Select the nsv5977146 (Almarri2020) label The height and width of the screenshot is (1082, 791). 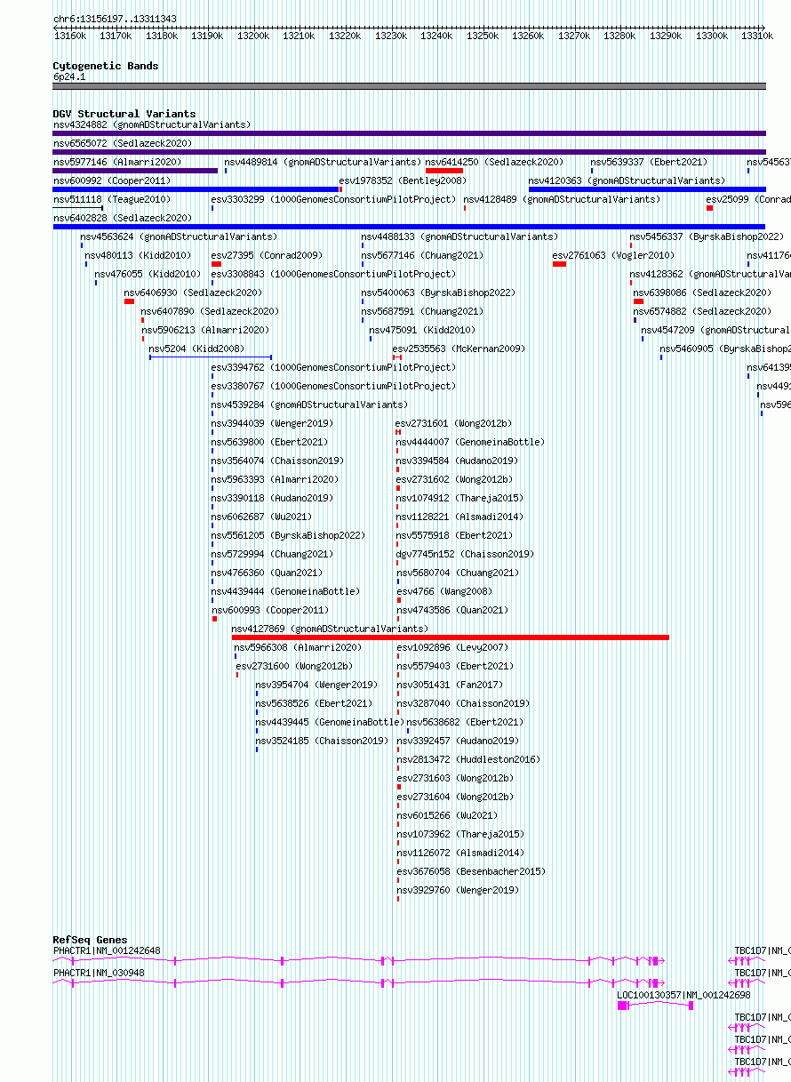point(117,162)
